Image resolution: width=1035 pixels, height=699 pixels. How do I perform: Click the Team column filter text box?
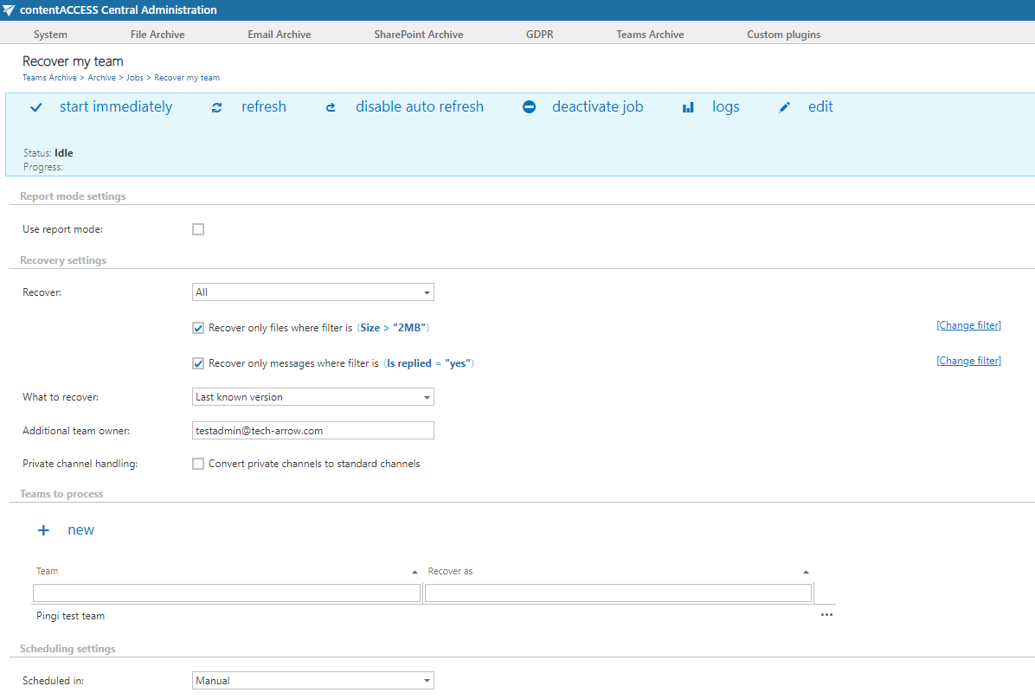[x=227, y=593]
